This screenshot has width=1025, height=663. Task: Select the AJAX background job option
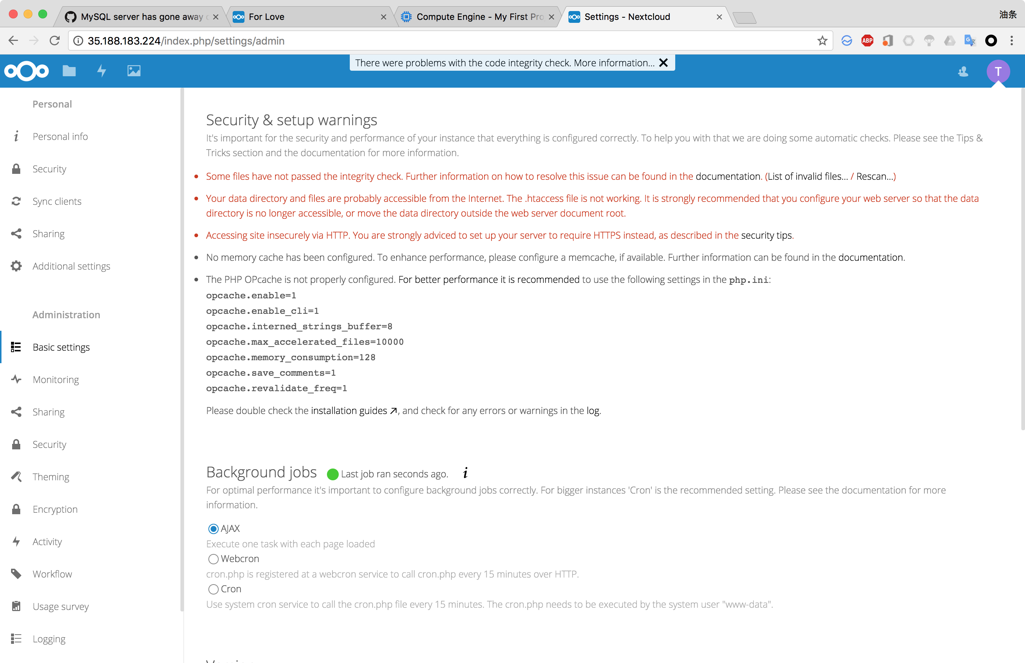tap(214, 529)
